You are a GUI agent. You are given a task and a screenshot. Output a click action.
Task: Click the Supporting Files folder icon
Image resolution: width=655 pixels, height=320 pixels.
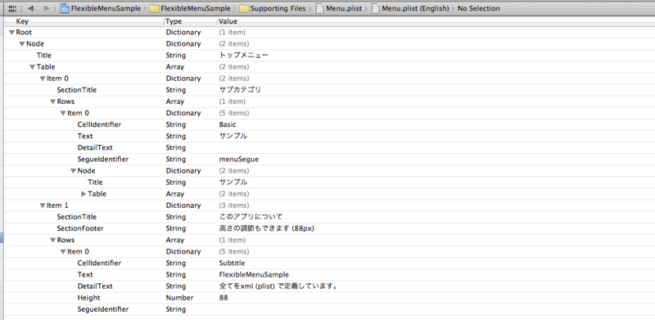click(x=243, y=8)
